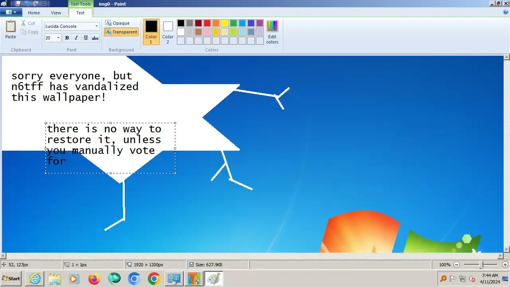Image resolution: width=510 pixels, height=287 pixels.
Task: Click the Paint help question mark icon
Action: click(506, 12)
